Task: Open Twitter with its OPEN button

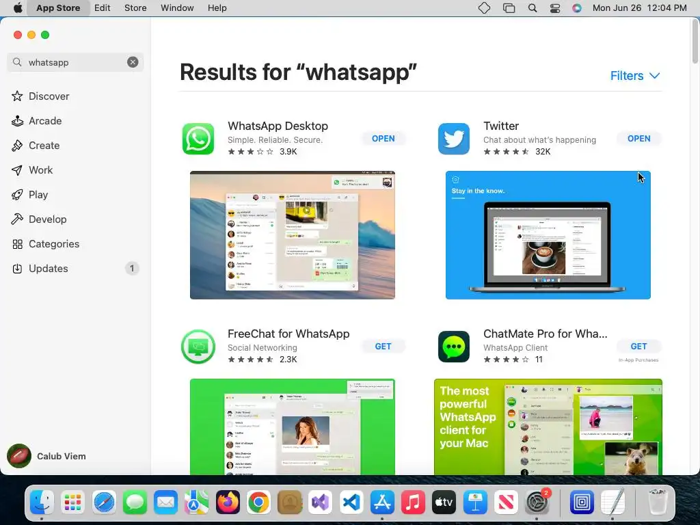Action: pyautogui.click(x=639, y=139)
